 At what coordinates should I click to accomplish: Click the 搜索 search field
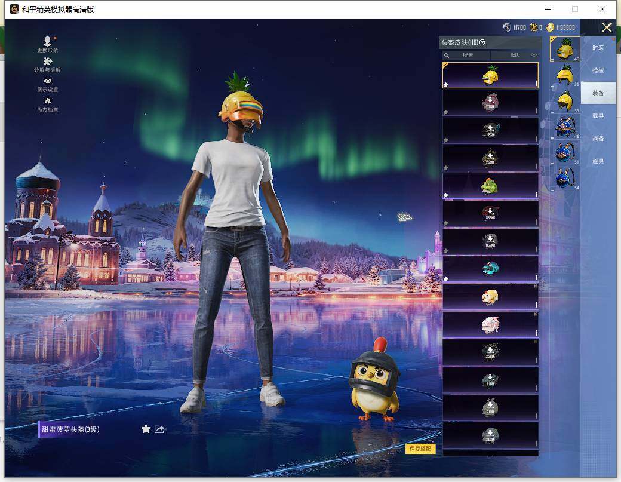pyautogui.click(x=466, y=55)
